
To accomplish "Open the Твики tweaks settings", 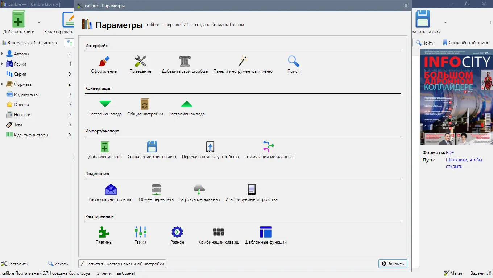I will click(140, 235).
